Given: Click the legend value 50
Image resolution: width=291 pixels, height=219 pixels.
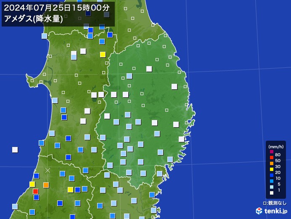Looking at the screenshot, I should 278,160.
